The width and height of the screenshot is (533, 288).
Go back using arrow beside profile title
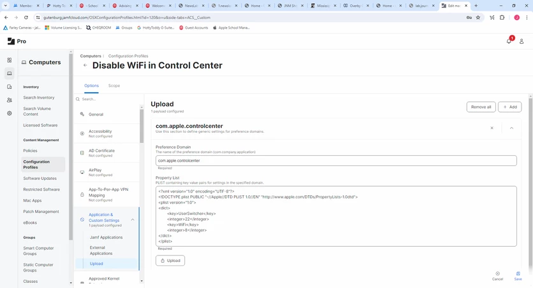click(85, 65)
